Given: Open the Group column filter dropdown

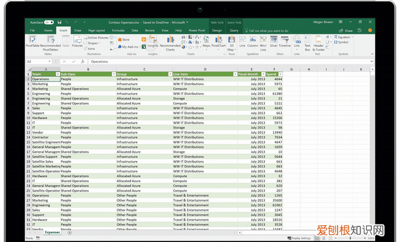Looking at the screenshot, I should (x=170, y=74).
